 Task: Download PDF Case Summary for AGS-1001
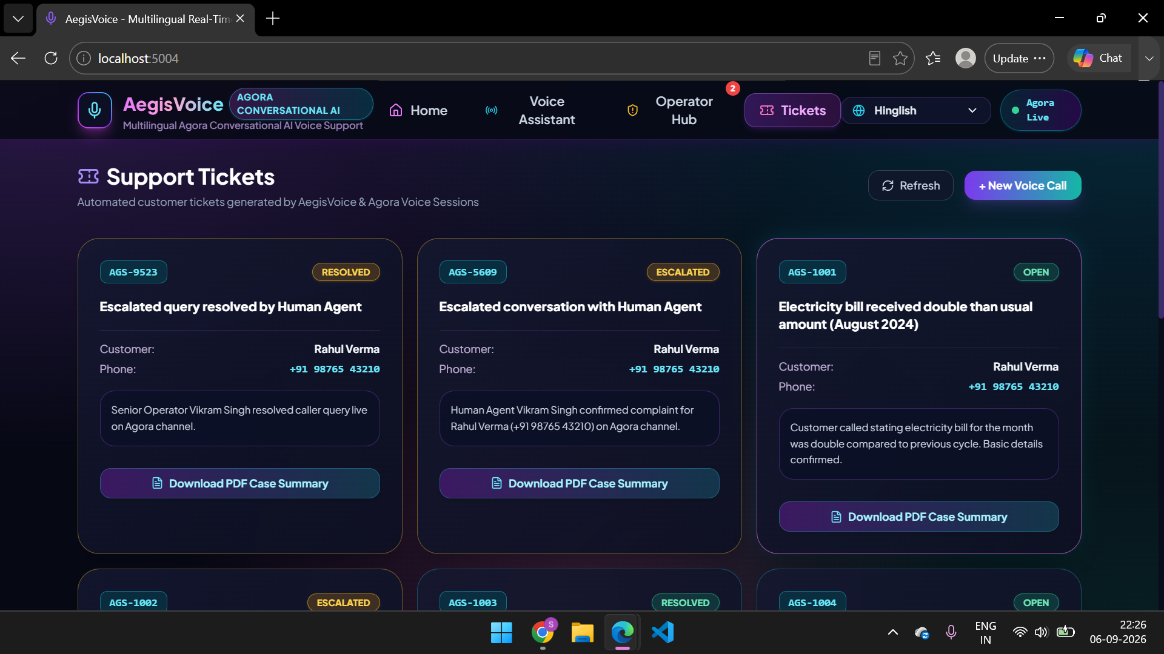[x=919, y=517]
